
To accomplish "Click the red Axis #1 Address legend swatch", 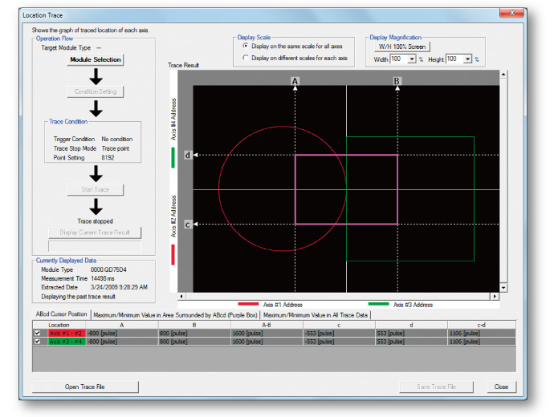I will 248,304.
